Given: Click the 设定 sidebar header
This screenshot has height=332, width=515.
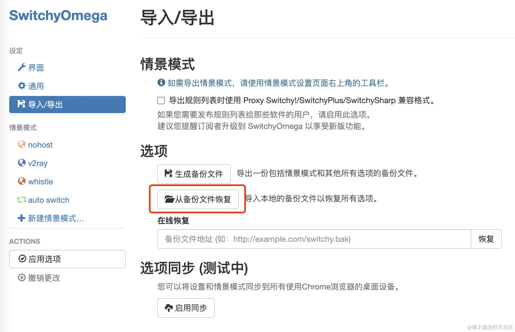Looking at the screenshot, I should (x=16, y=51).
